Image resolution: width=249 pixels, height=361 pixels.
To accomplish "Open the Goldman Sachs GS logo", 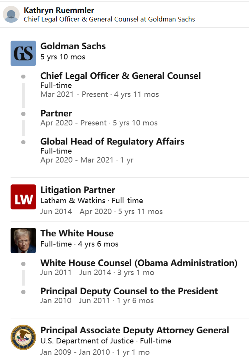I will (x=23, y=53).
